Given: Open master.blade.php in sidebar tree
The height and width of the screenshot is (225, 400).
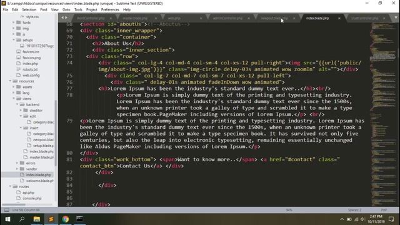Looking at the screenshot, I should [x=42, y=157].
